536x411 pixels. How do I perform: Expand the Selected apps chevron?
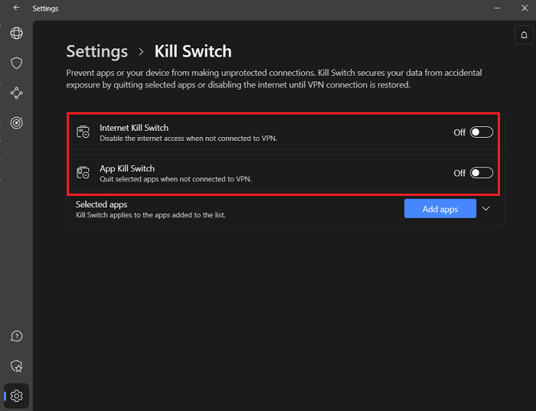485,208
